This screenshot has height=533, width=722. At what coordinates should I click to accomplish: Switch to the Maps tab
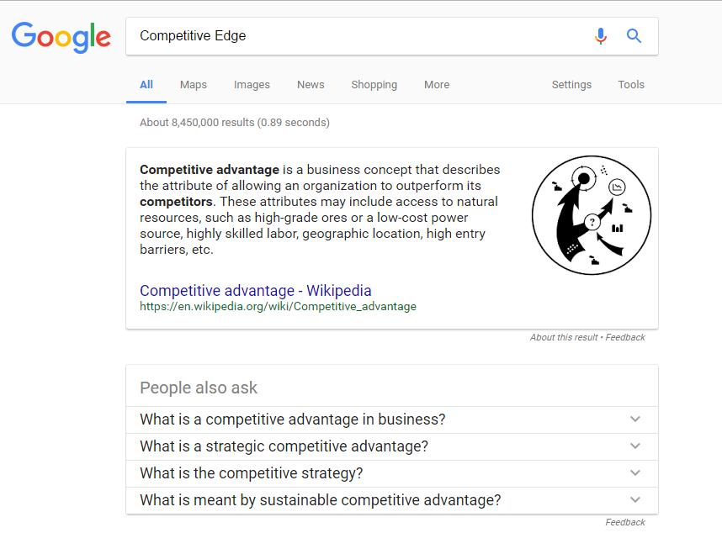point(193,85)
